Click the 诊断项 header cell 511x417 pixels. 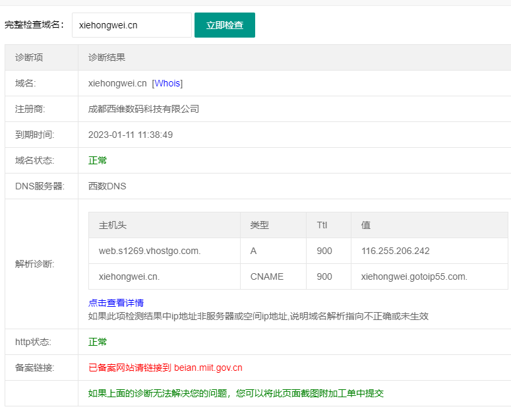coord(42,57)
